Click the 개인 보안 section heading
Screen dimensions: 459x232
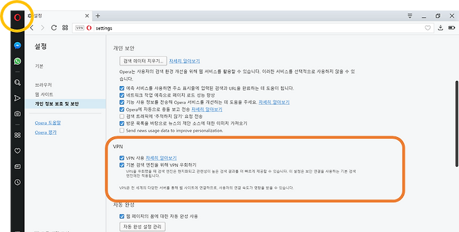point(124,48)
